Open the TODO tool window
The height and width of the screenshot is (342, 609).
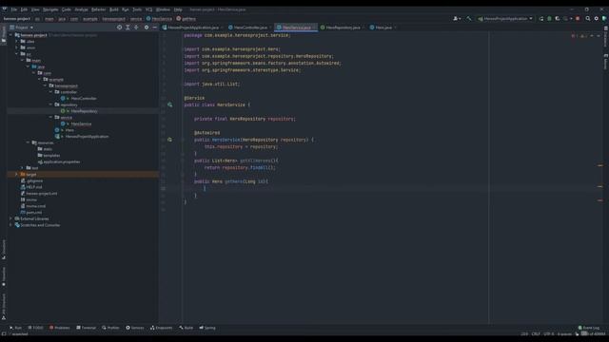35,328
